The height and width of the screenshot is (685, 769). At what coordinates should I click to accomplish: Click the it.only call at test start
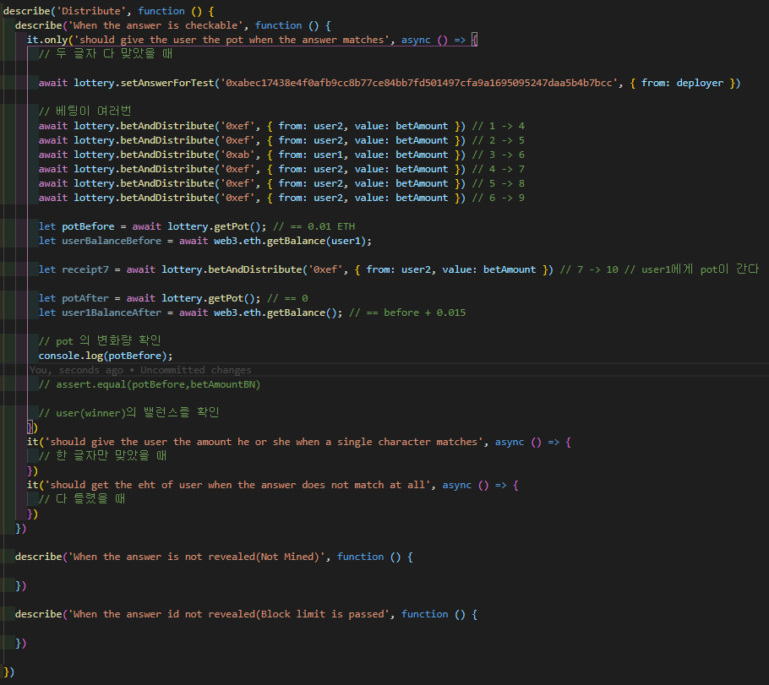tap(47, 40)
